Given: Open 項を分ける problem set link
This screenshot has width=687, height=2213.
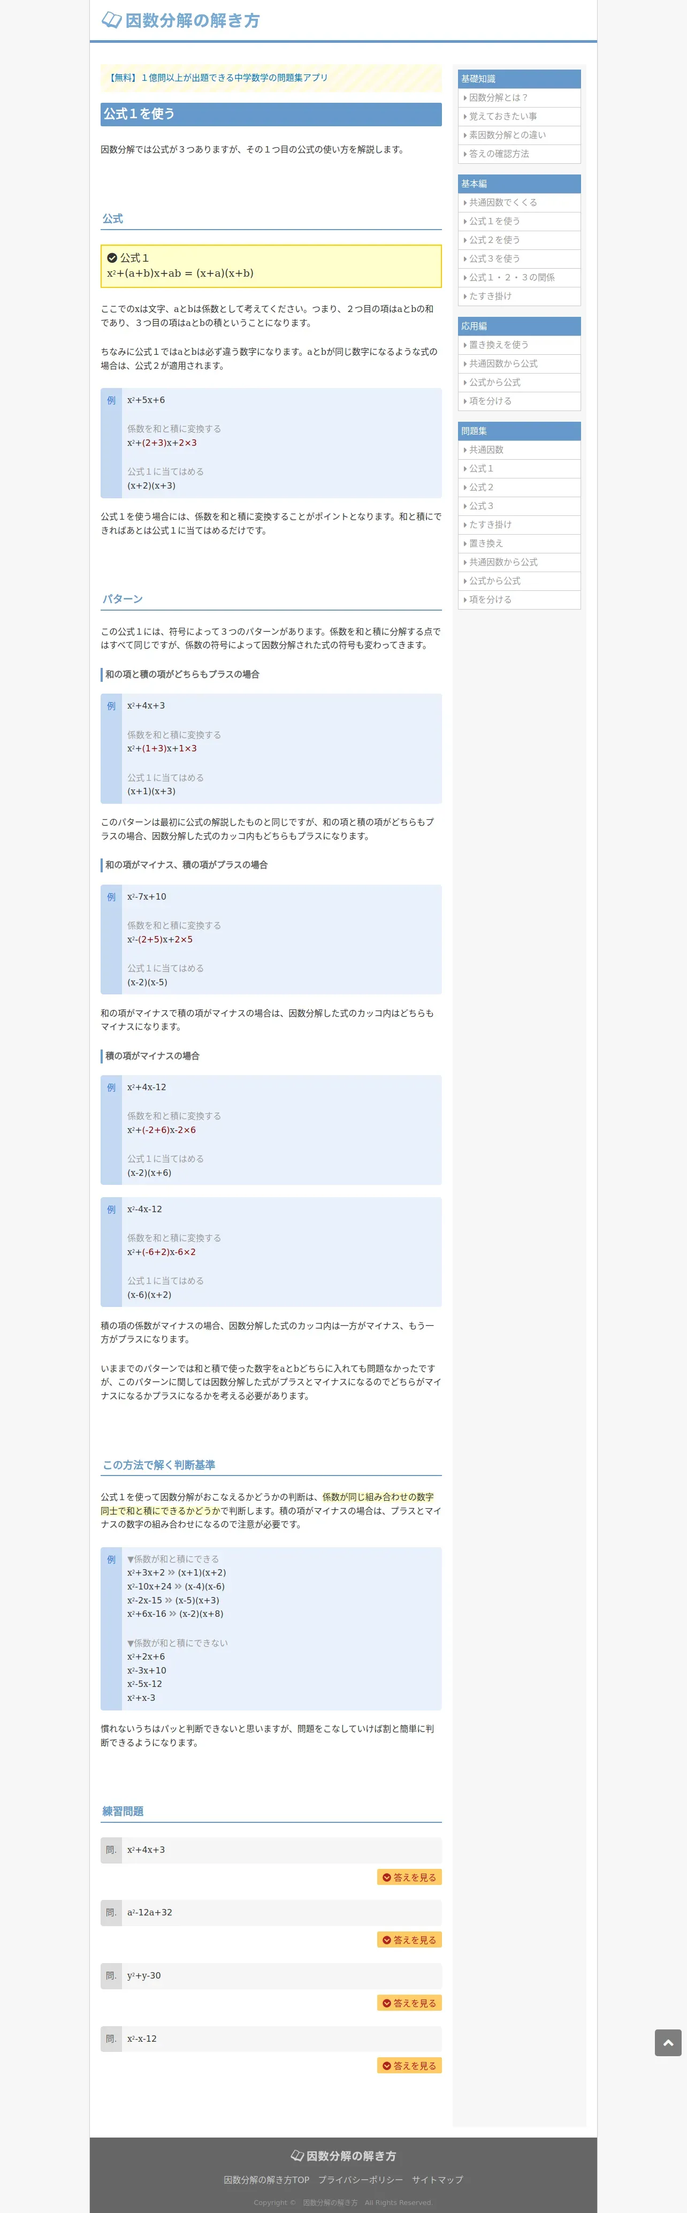Looking at the screenshot, I should click(518, 599).
